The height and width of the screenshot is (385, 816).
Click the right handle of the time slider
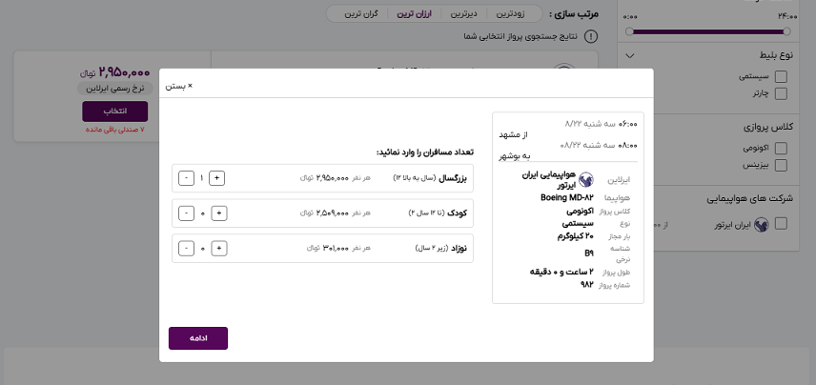click(x=786, y=31)
